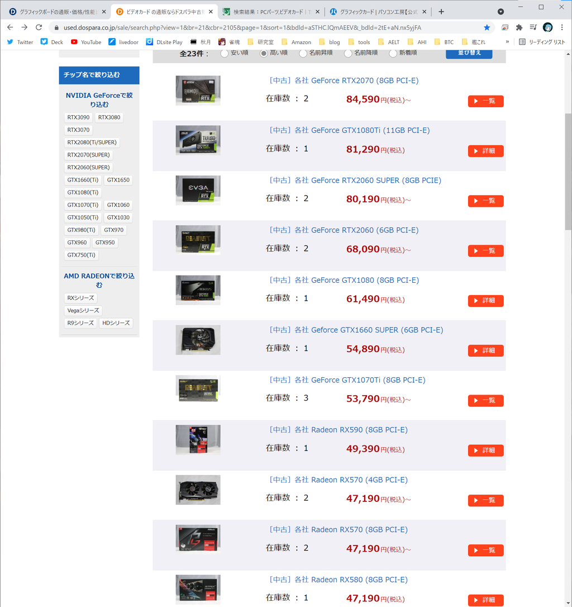Select the 新着順 sort radio button
The width and height of the screenshot is (572, 607).
[x=393, y=54]
